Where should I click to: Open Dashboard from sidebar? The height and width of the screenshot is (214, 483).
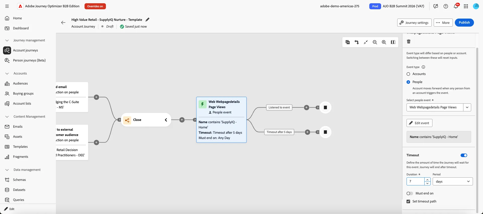pyautogui.click(x=21, y=28)
